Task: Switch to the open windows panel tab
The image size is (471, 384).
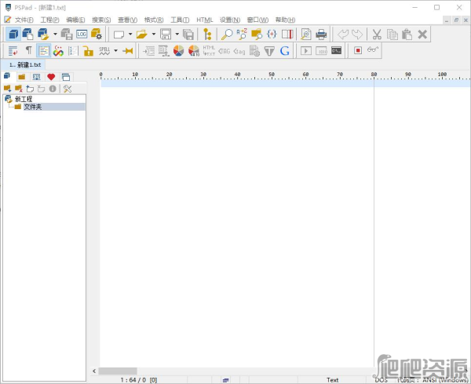Action: pos(66,77)
